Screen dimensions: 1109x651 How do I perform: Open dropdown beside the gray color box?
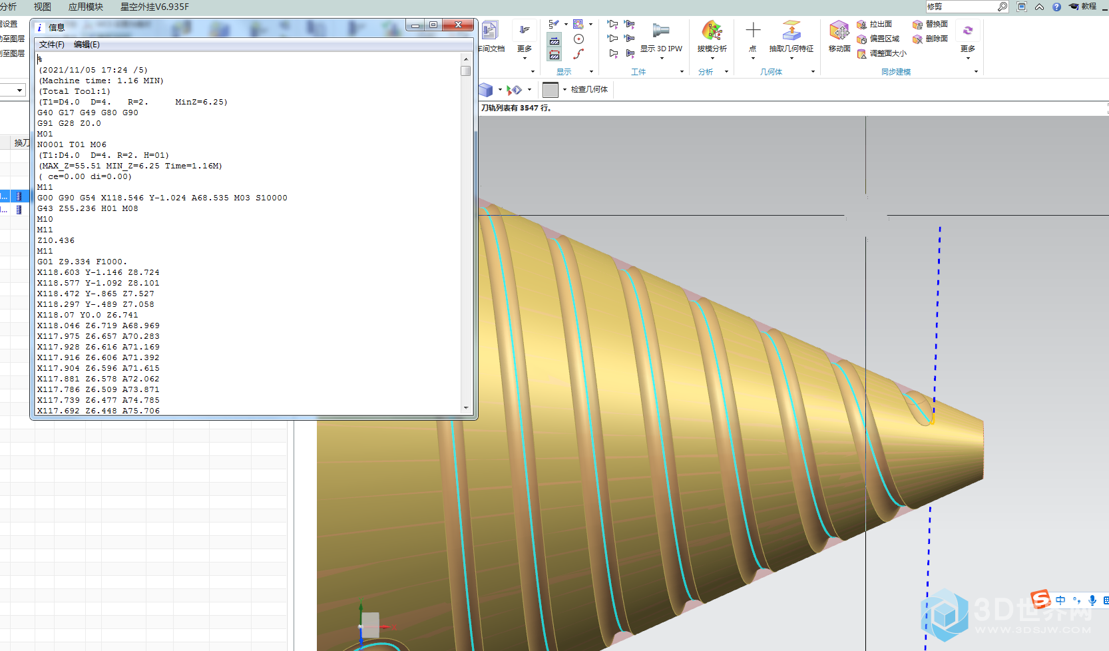coord(564,90)
